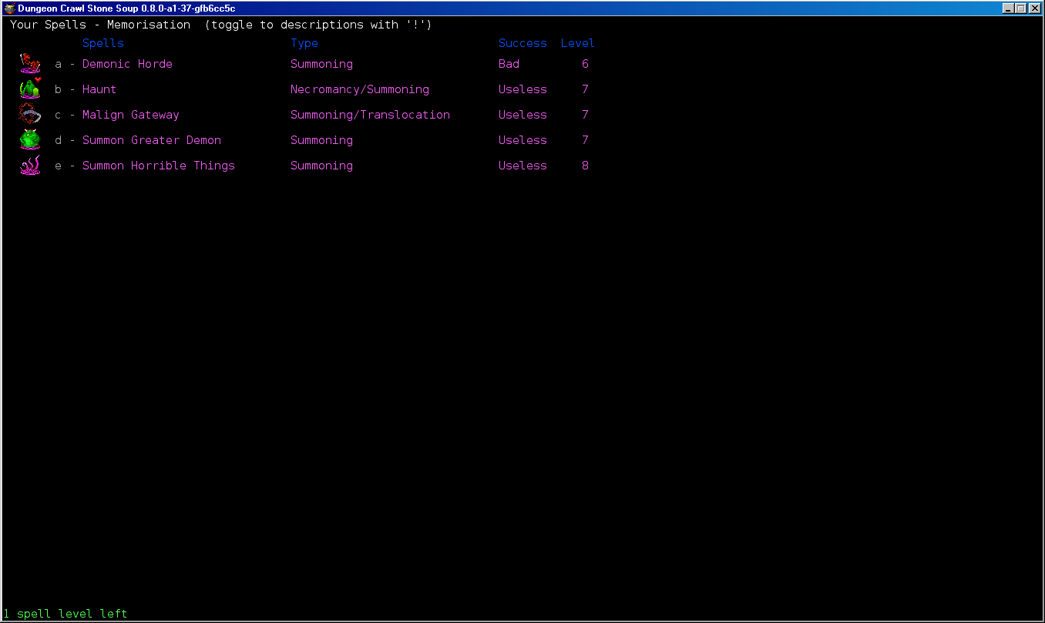
Task: Minimize the Dungeon Crawl window
Action: click(1008, 8)
